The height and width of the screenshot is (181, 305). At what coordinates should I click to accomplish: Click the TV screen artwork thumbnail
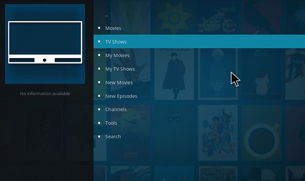pyautogui.click(x=45, y=44)
